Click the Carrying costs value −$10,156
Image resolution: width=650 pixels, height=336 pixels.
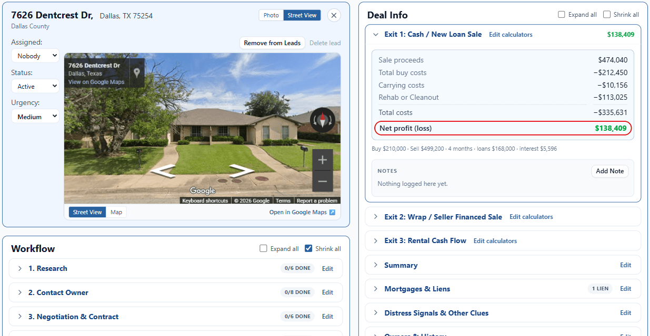click(612, 85)
